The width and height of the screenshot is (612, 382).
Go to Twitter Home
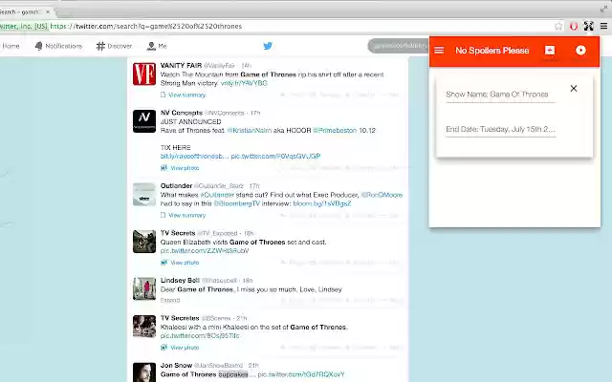pos(11,46)
